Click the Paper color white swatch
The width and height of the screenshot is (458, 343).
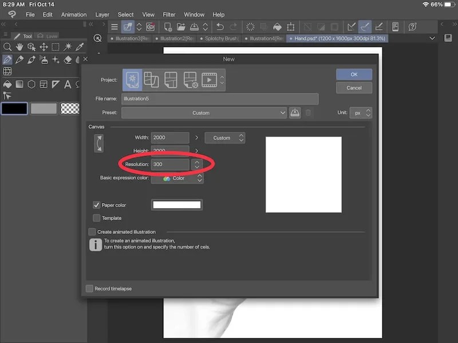point(176,204)
